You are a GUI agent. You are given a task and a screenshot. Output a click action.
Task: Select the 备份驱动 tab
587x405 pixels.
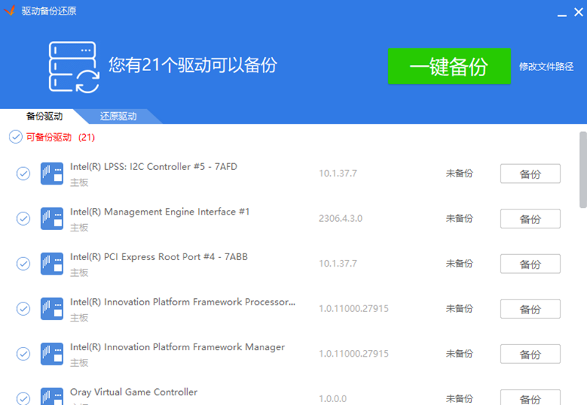click(x=44, y=116)
